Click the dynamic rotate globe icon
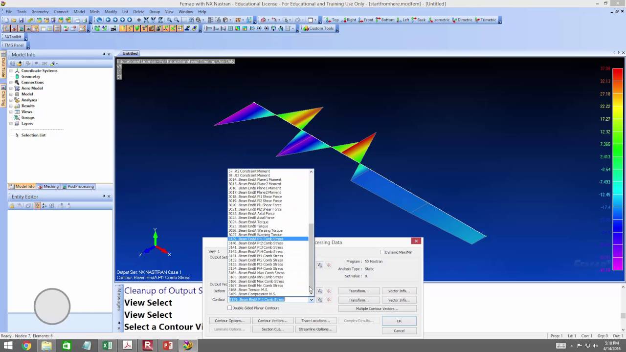The height and width of the screenshot is (352, 626). 99,20
